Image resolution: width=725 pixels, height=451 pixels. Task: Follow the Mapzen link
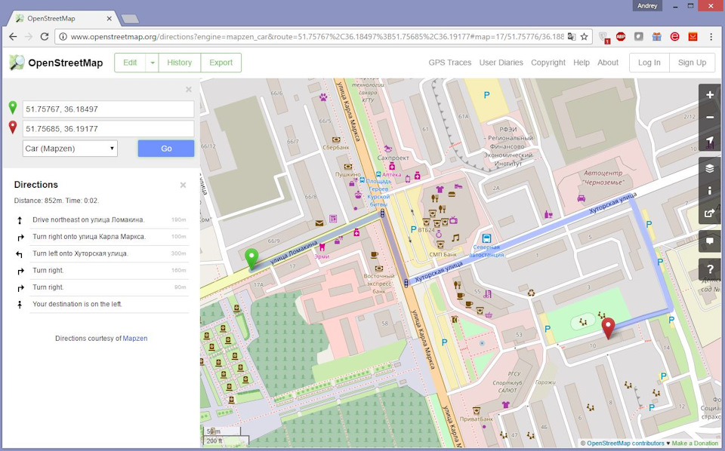135,339
